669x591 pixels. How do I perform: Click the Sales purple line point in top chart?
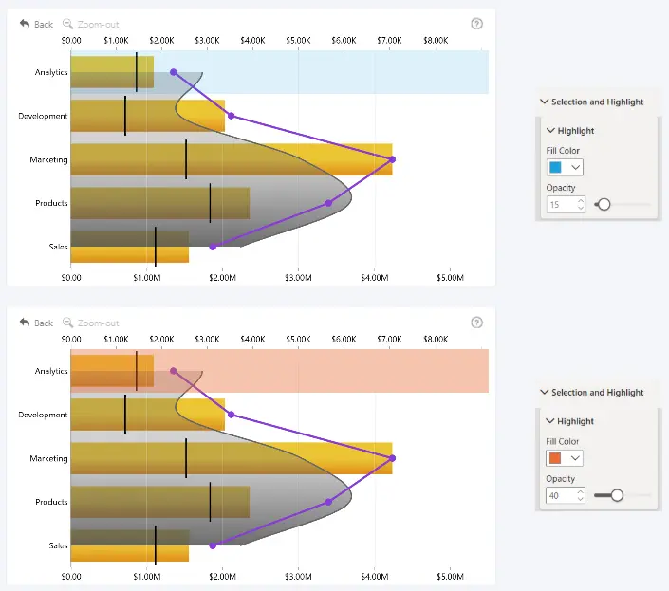pos(213,247)
